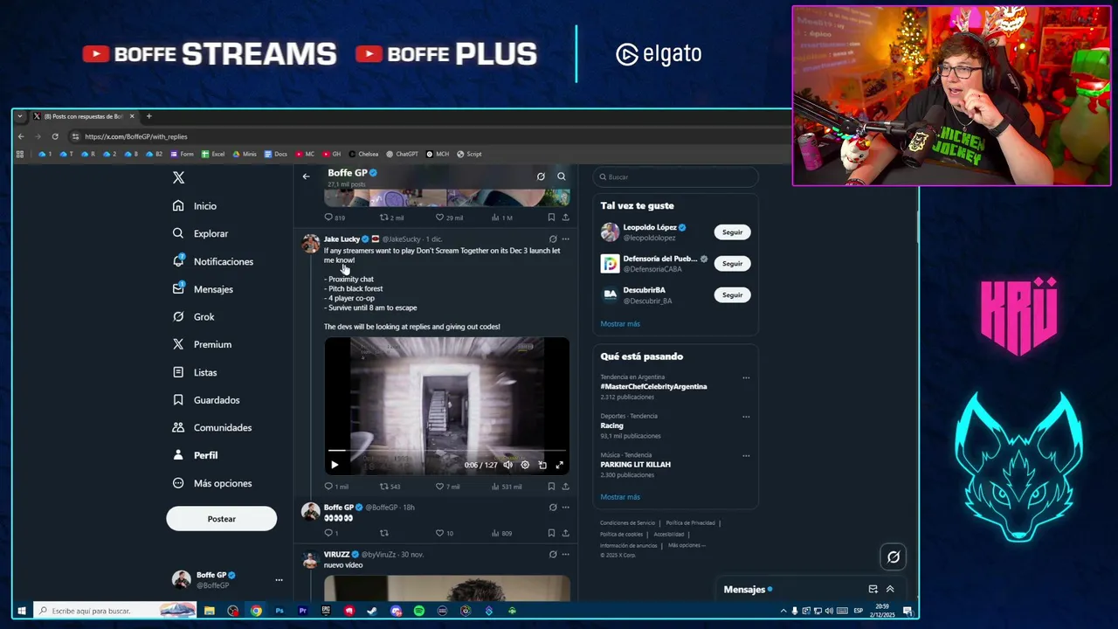Open the X logo home icon

pos(178,177)
